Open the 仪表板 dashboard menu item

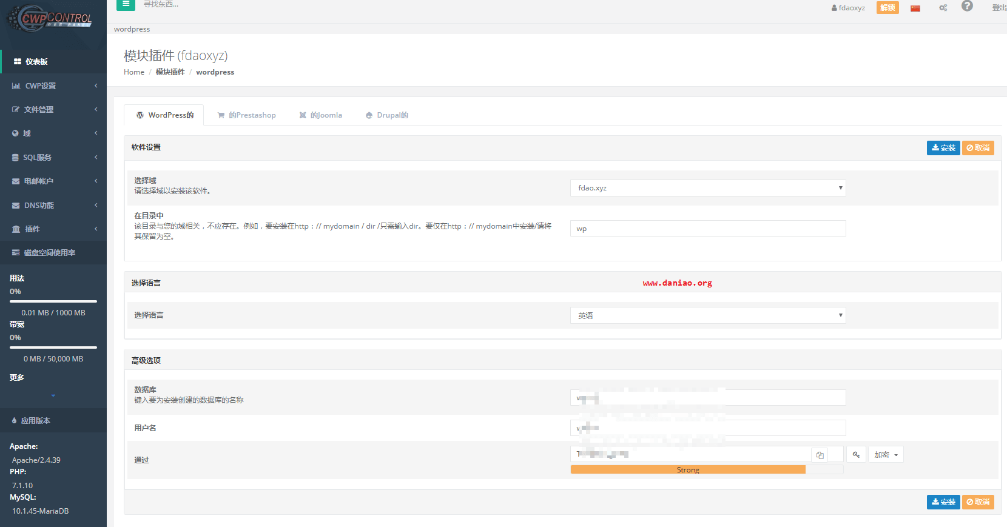point(53,62)
